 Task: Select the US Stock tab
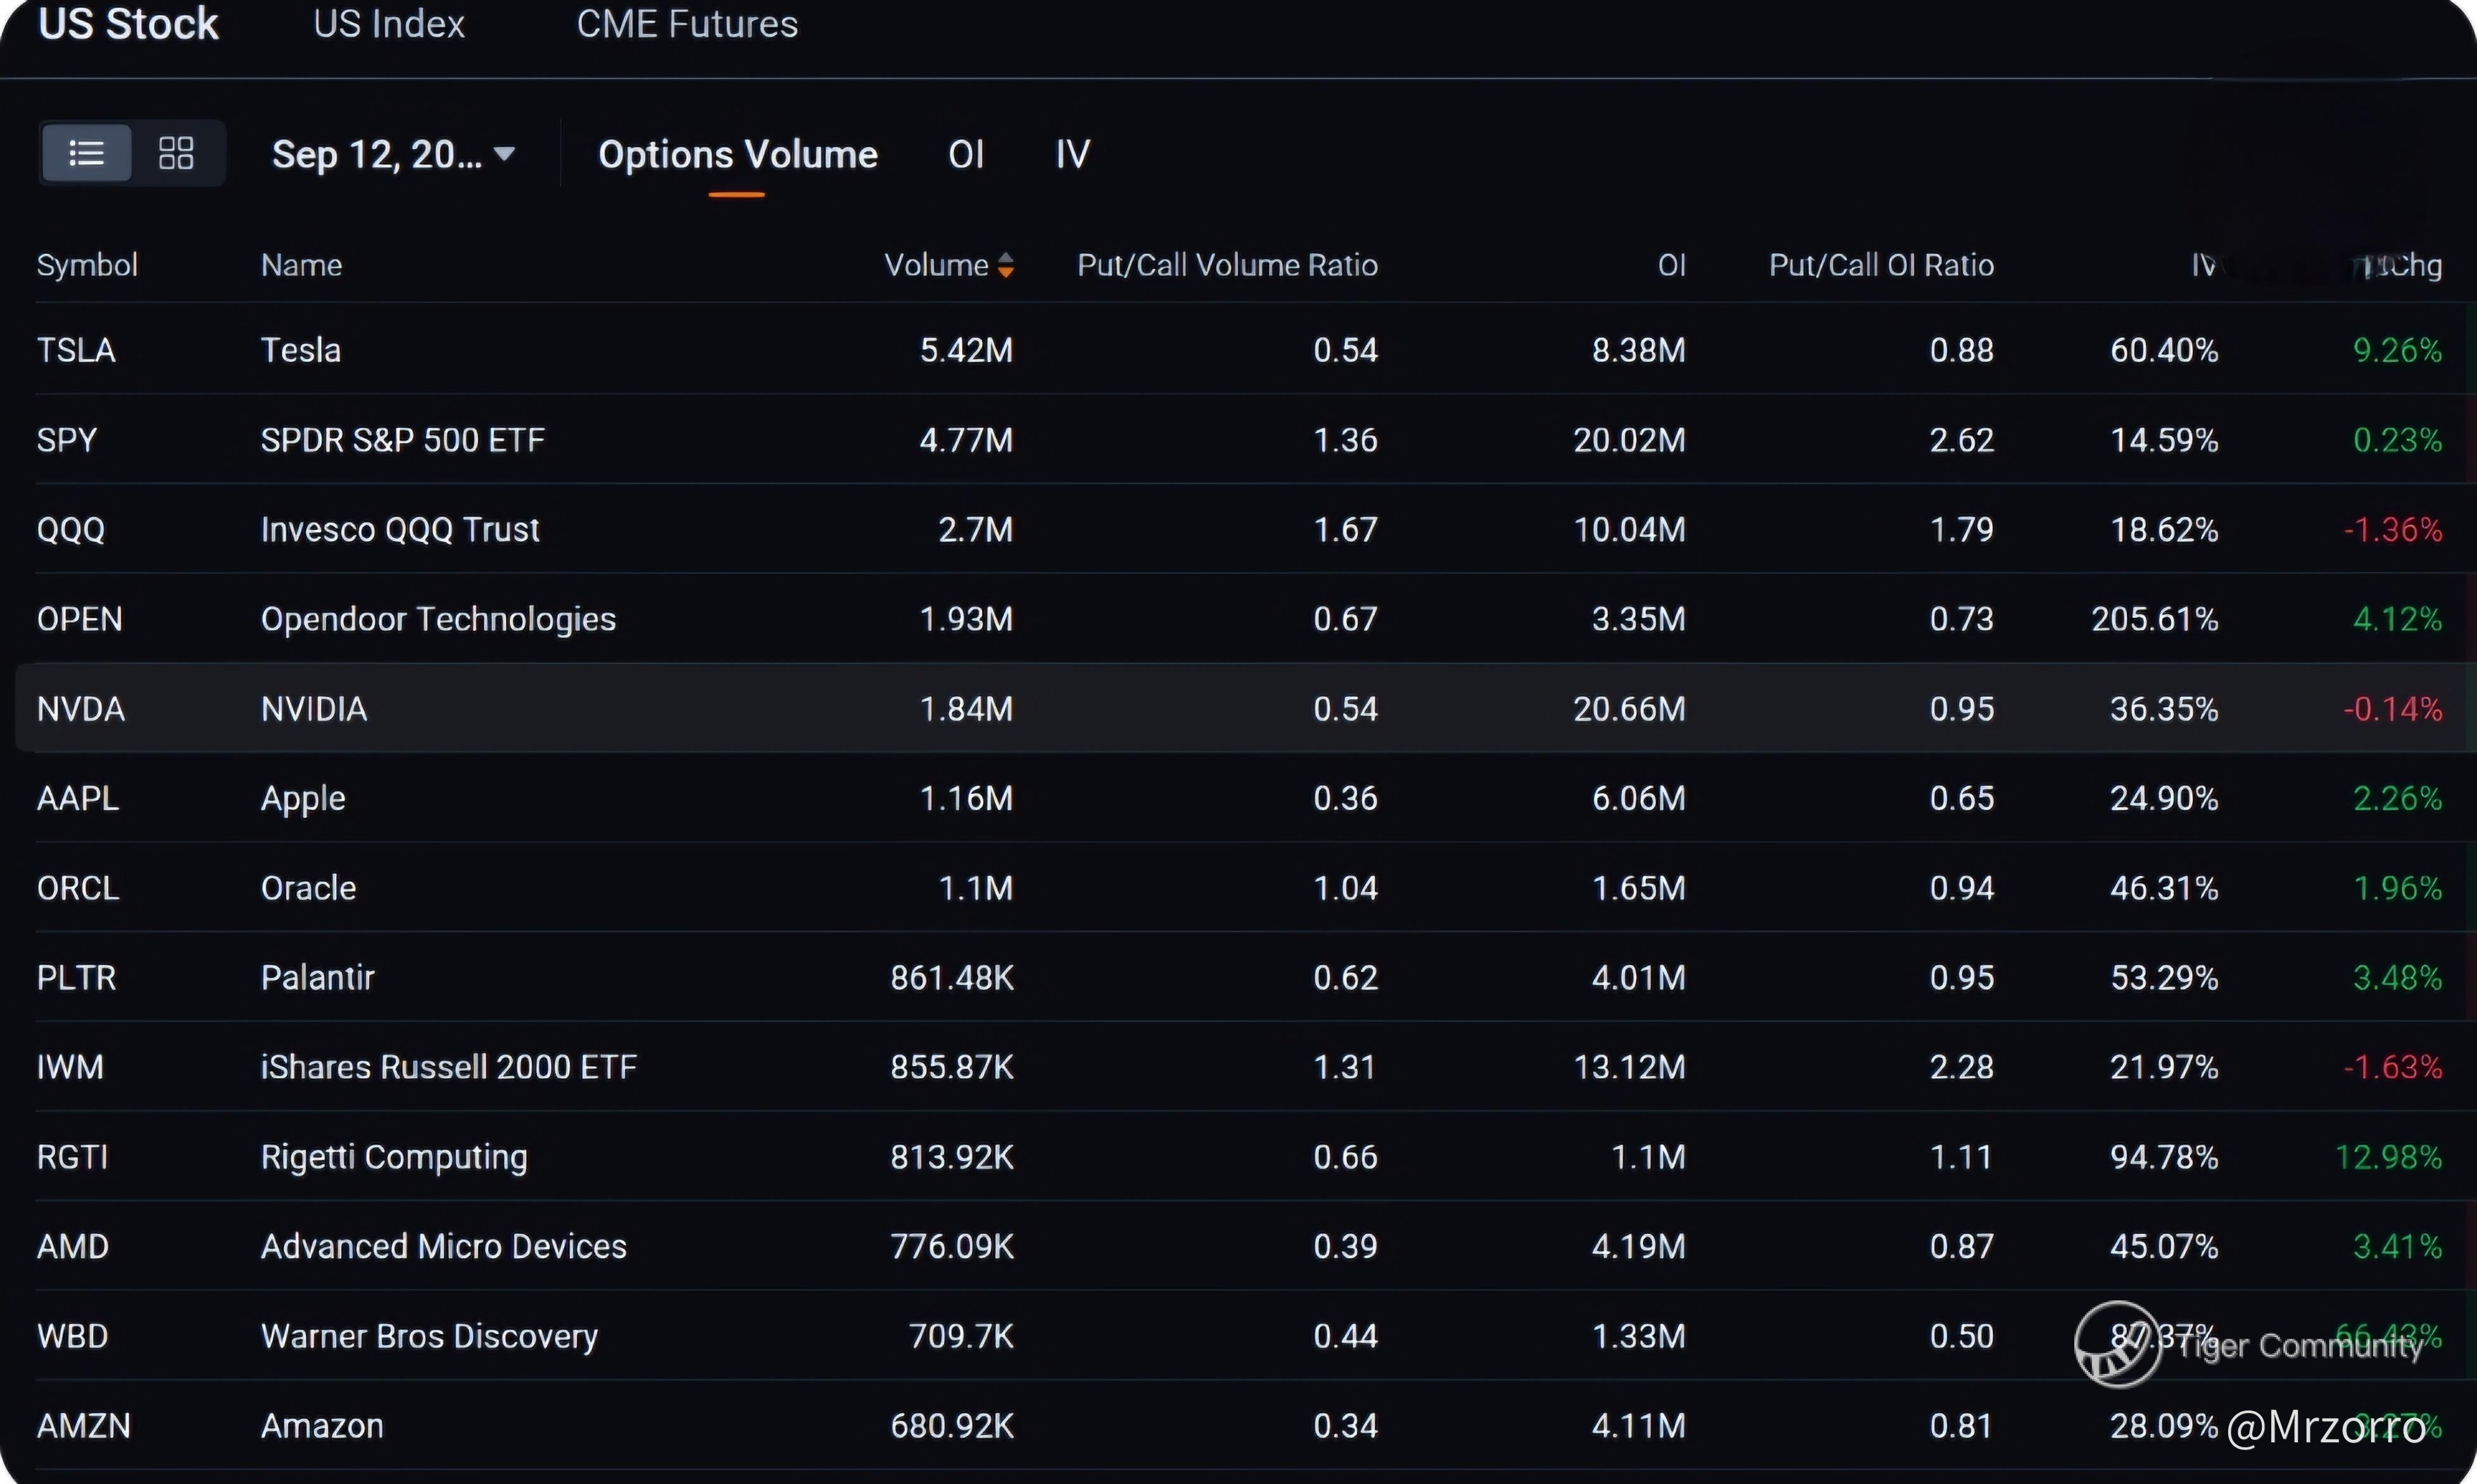coord(128,24)
